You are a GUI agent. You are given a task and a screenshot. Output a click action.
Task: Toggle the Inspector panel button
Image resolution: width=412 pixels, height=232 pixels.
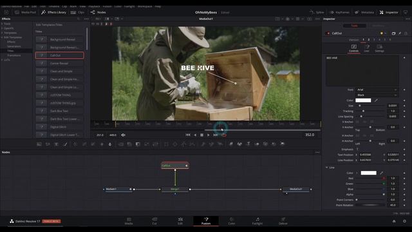(389, 12)
